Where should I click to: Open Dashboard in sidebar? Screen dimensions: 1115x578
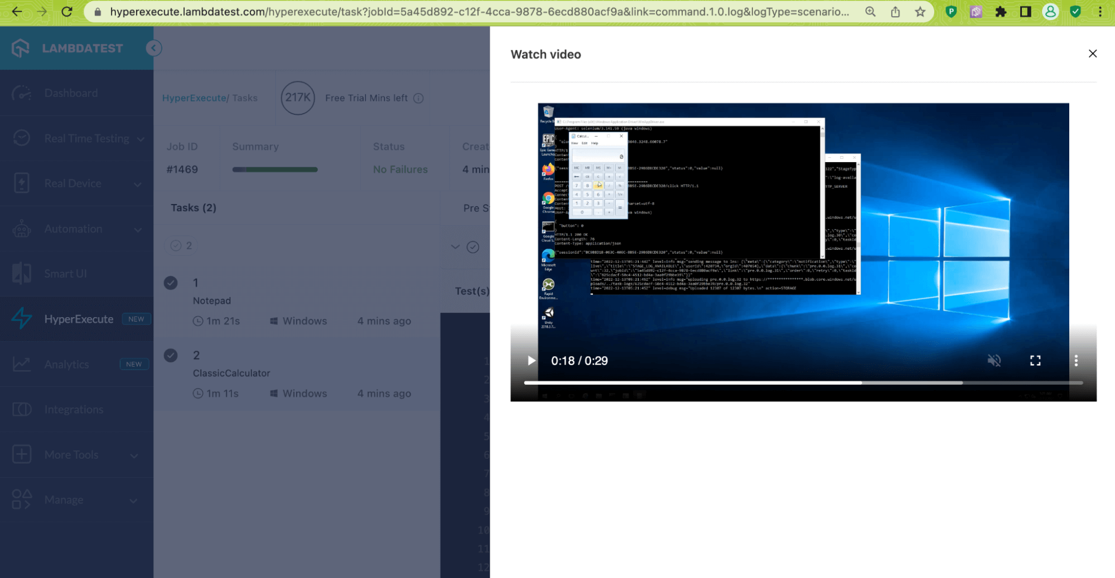(x=71, y=93)
